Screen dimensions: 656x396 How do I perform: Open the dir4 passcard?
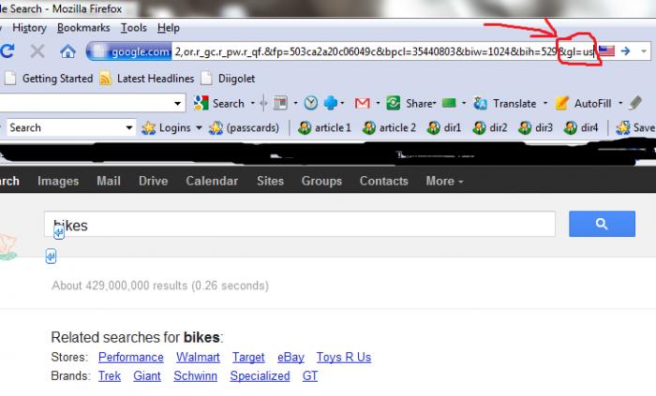coord(581,128)
